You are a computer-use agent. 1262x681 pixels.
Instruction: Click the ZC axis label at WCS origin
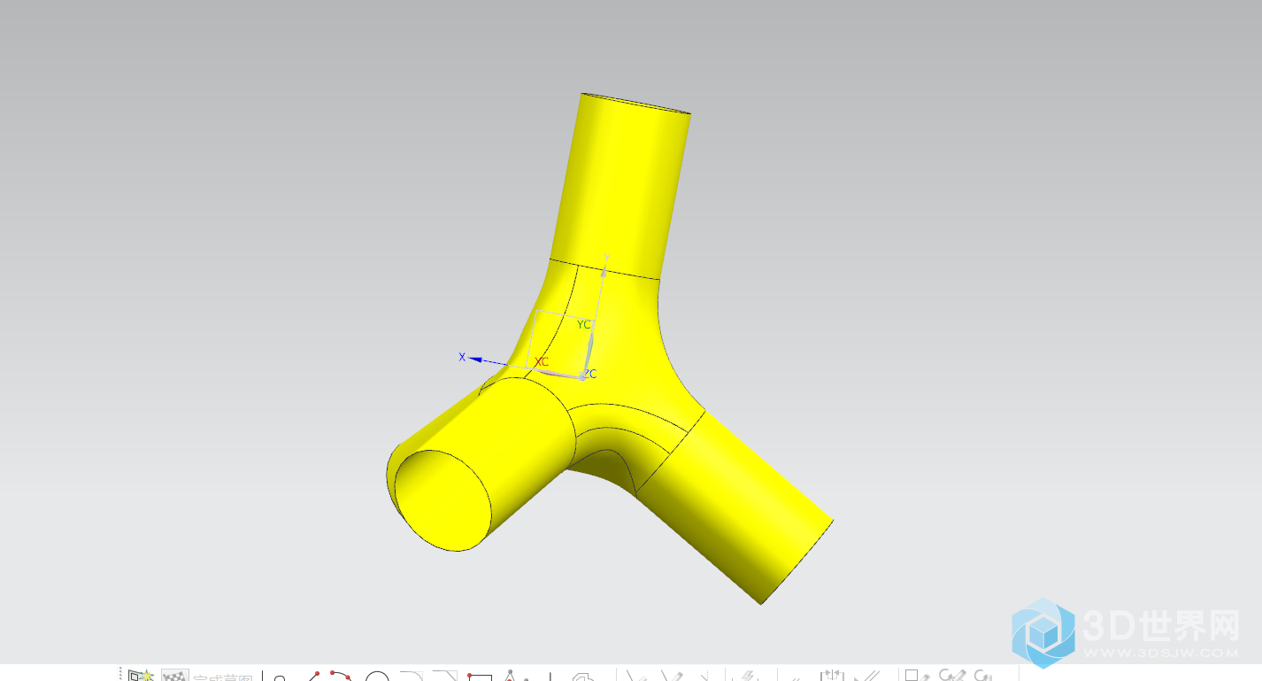(x=589, y=375)
